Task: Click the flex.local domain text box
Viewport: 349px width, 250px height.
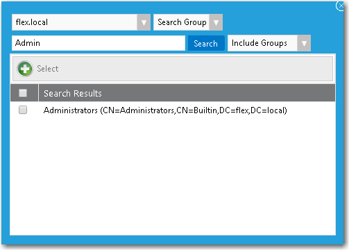Action: coord(74,22)
